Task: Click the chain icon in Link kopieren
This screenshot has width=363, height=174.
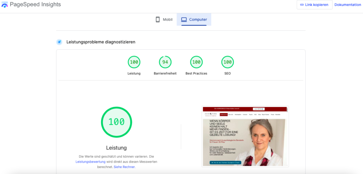Action: [302, 5]
